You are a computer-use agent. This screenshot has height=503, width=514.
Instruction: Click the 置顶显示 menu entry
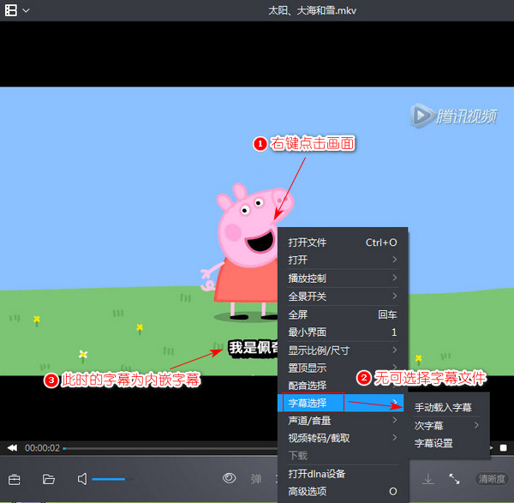tap(343, 368)
